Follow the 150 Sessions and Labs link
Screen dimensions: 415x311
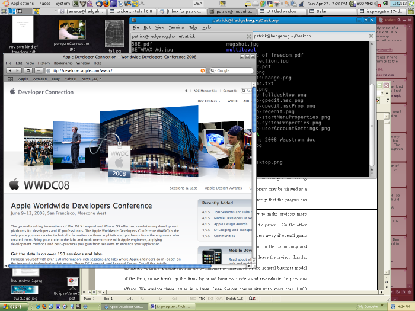click(232, 212)
